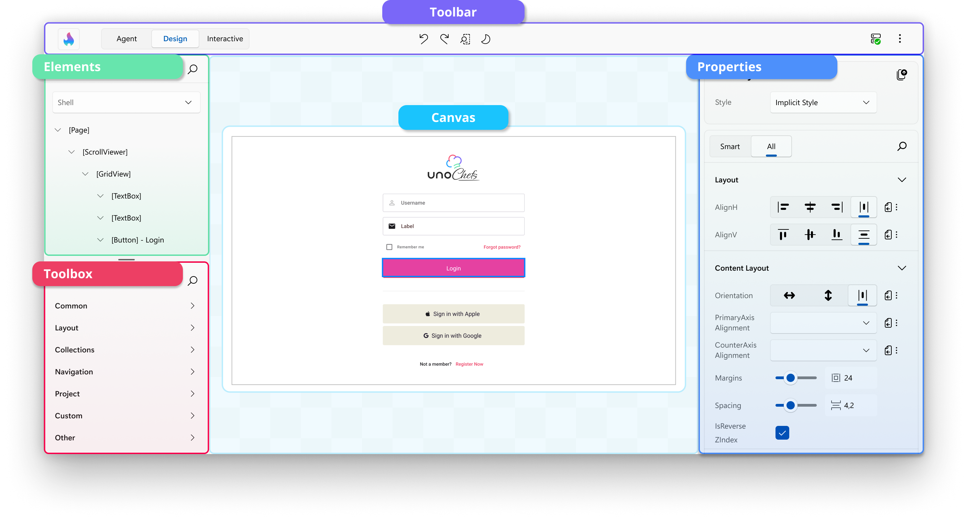
Task: Uncheck the IsReverse checkbox
Action: 782,432
